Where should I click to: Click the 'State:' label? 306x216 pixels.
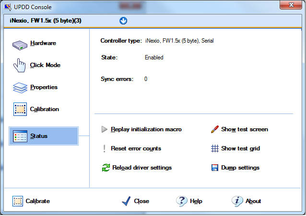[x=109, y=57]
